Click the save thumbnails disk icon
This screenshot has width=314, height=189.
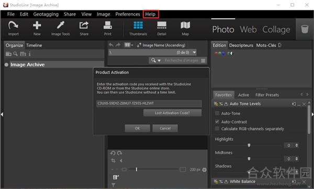point(116,177)
